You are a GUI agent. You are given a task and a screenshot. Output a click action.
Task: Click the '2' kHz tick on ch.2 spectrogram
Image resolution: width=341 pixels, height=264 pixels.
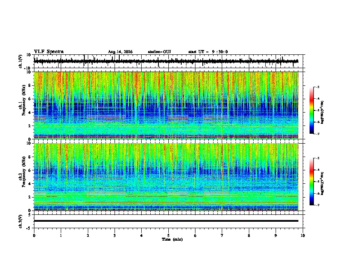coord(30,197)
